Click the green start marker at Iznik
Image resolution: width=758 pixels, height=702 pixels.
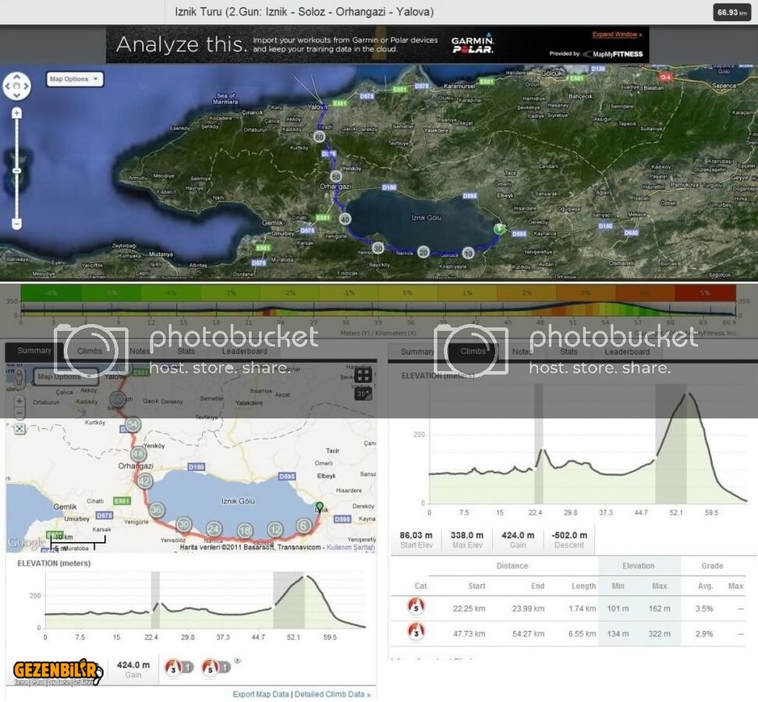click(318, 507)
